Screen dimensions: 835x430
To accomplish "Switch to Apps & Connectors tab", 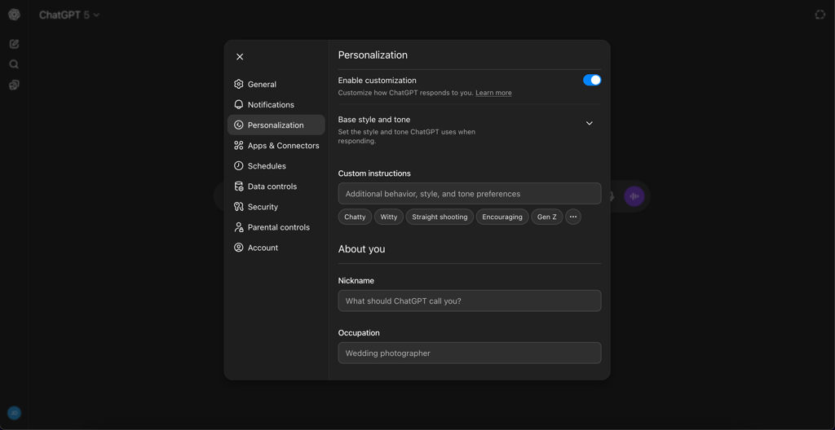I will [x=276, y=145].
